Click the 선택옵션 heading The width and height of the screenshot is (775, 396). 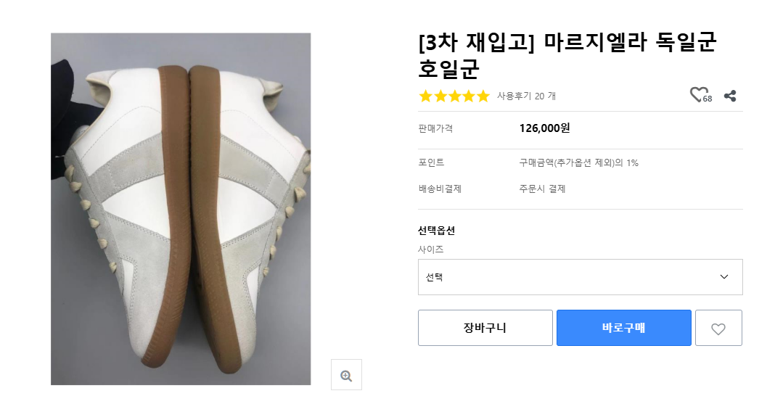tap(437, 231)
